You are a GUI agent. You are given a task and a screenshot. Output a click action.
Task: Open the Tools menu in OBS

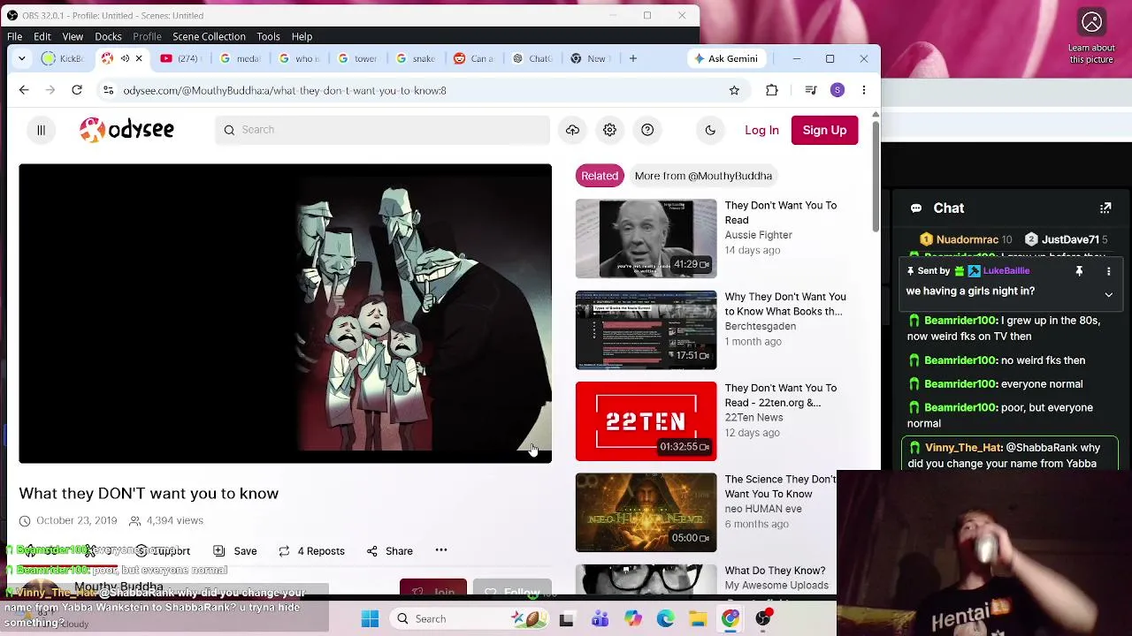coord(268,36)
